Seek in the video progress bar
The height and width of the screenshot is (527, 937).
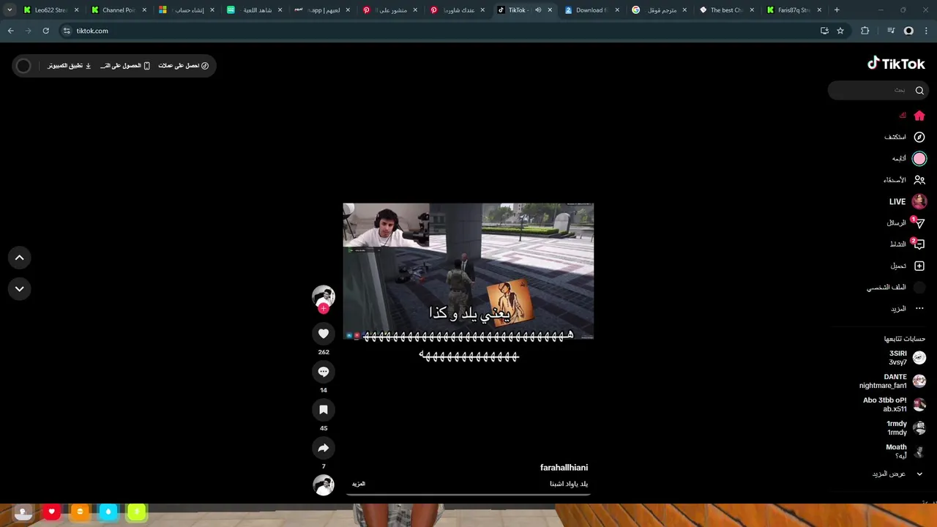(x=468, y=494)
